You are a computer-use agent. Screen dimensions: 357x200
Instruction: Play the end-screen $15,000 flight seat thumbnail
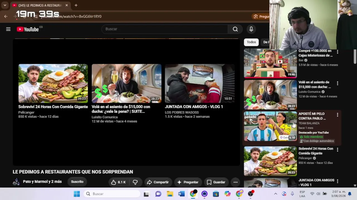coord(126,84)
